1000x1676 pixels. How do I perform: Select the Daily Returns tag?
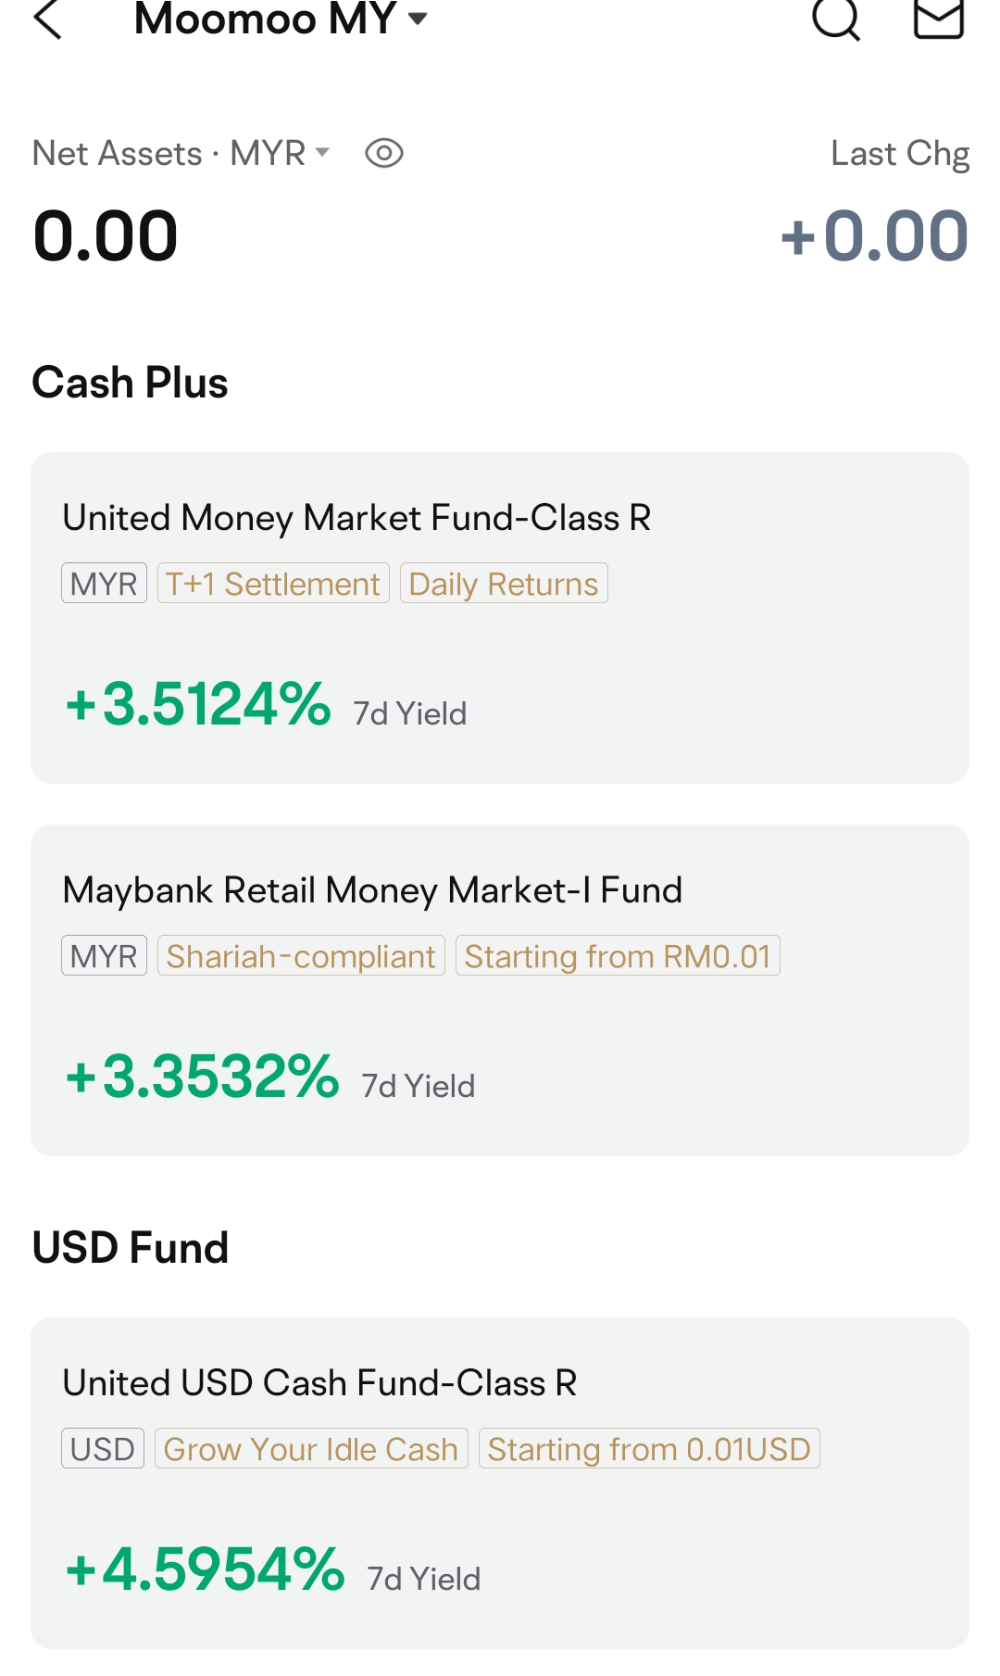(504, 584)
